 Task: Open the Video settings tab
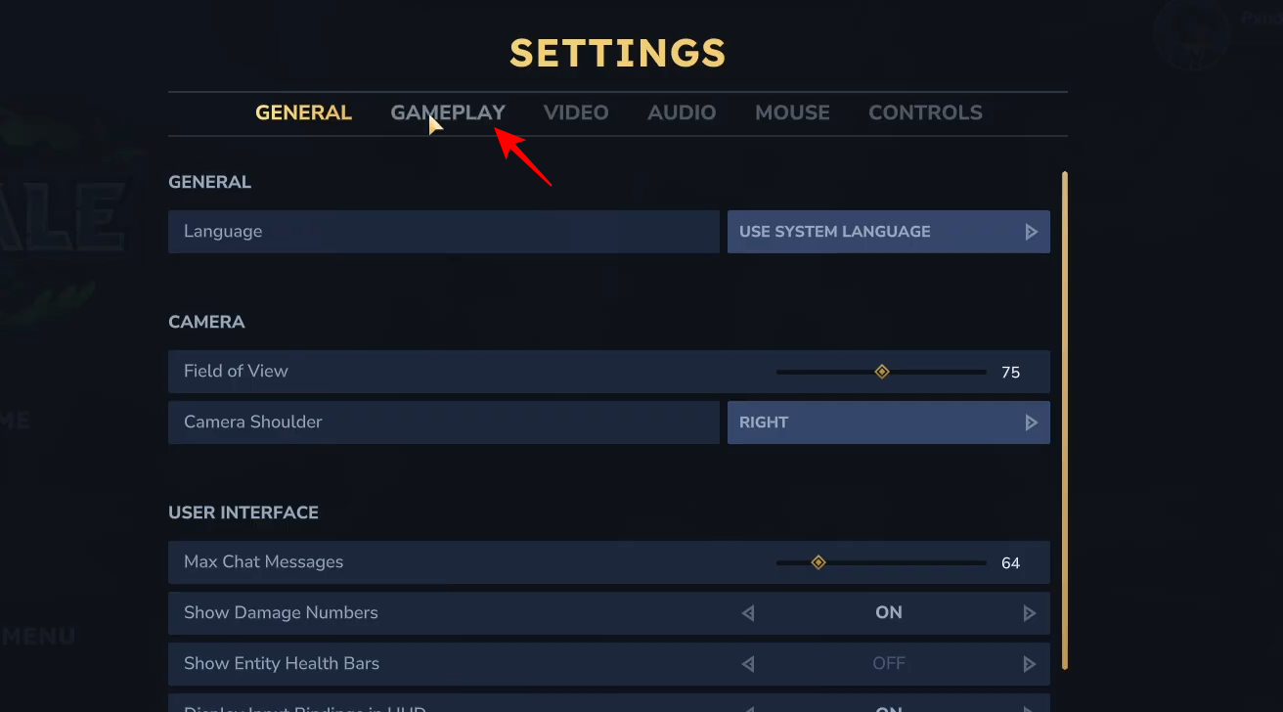click(x=576, y=112)
